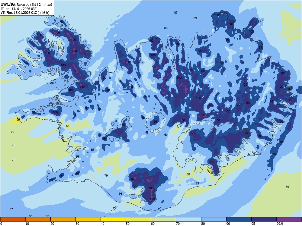302x226 pixels.
Task: Click the legend tick label '30'
Action: tap(77, 224)
